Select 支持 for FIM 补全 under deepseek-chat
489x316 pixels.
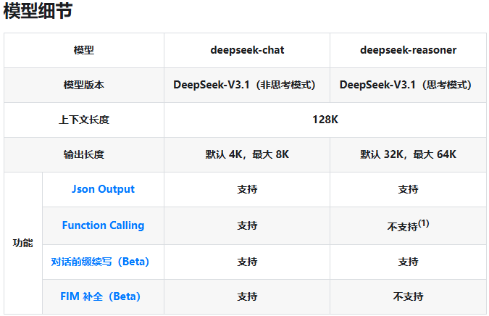tap(247, 296)
